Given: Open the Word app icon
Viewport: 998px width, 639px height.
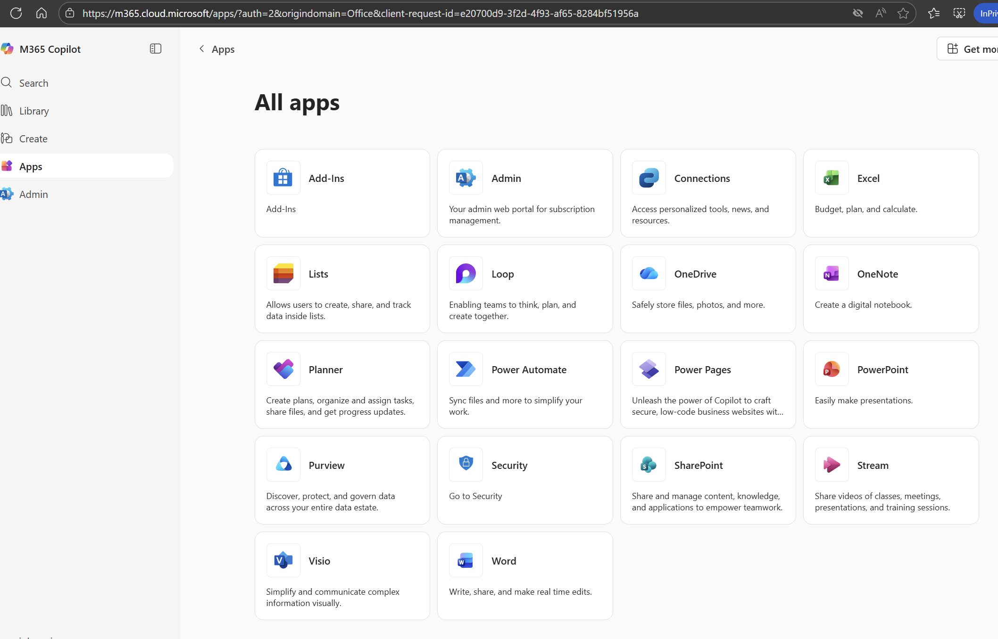Looking at the screenshot, I should click(x=466, y=561).
